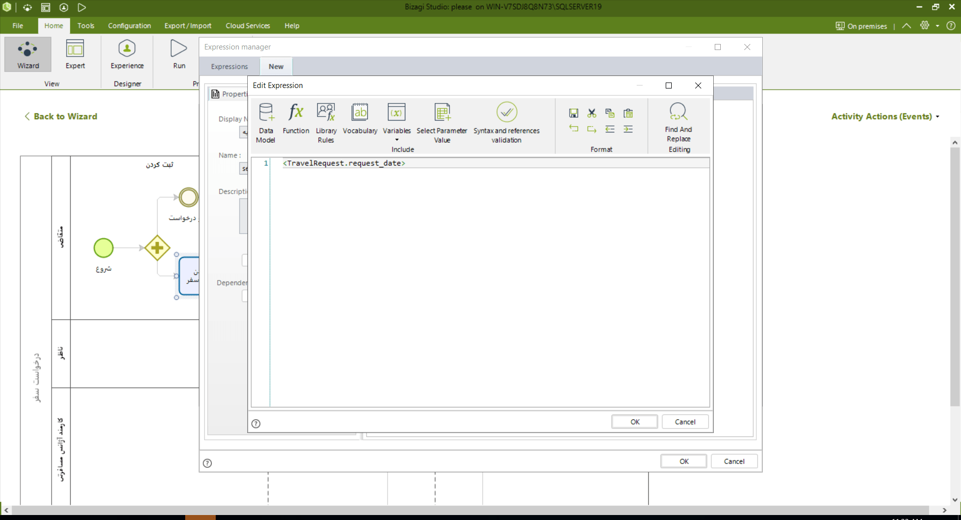Image resolution: width=961 pixels, height=520 pixels.
Task: Open help in Edit Expression dialog
Action: tap(256, 423)
